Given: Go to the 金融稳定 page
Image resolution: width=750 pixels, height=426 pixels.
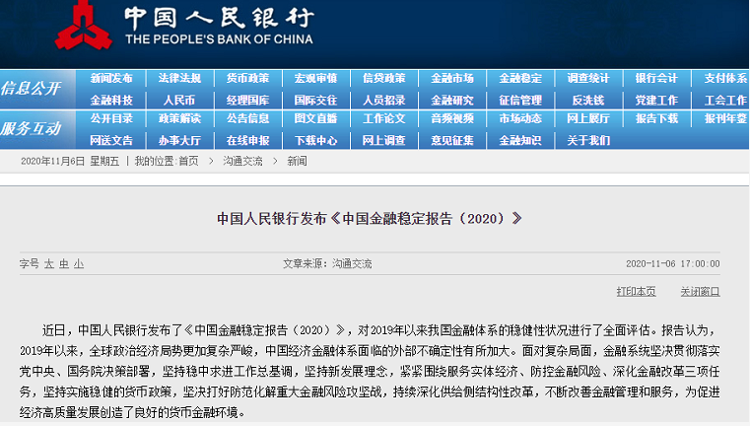Looking at the screenshot, I should tap(519, 78).
